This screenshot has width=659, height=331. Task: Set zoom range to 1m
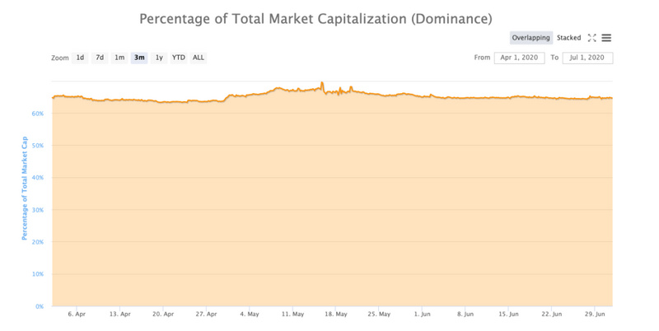pyautogui.click(x=119, y=58)
